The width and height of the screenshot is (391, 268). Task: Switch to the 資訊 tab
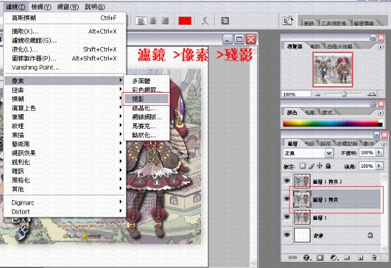click(315, 46)
